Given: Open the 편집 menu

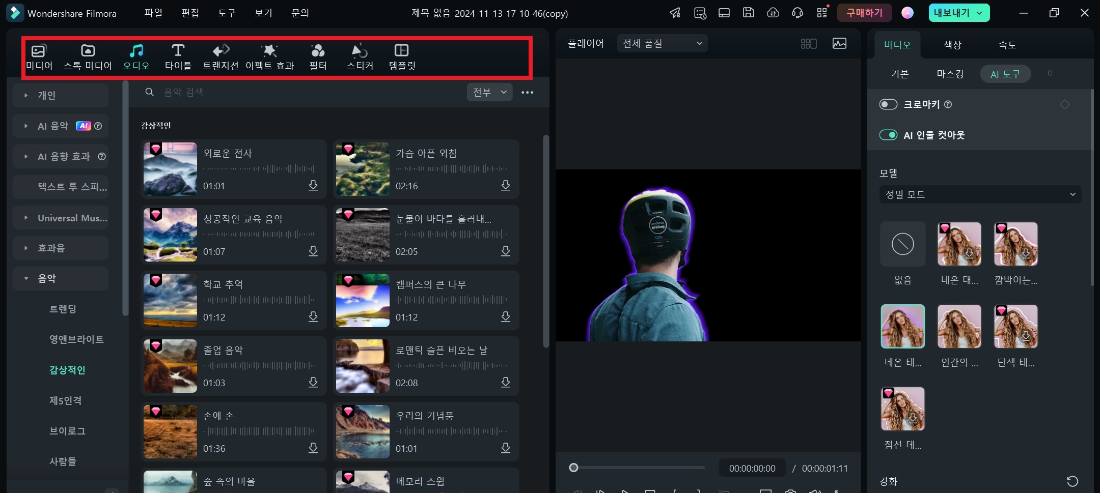Looking at the screenshot, I should [x=190, y=13].
